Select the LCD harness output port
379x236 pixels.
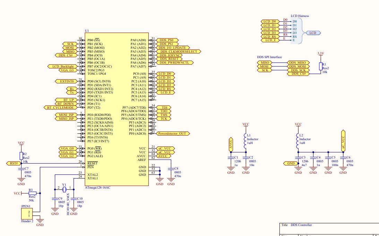pyautogui.click(x=313, y=33)
